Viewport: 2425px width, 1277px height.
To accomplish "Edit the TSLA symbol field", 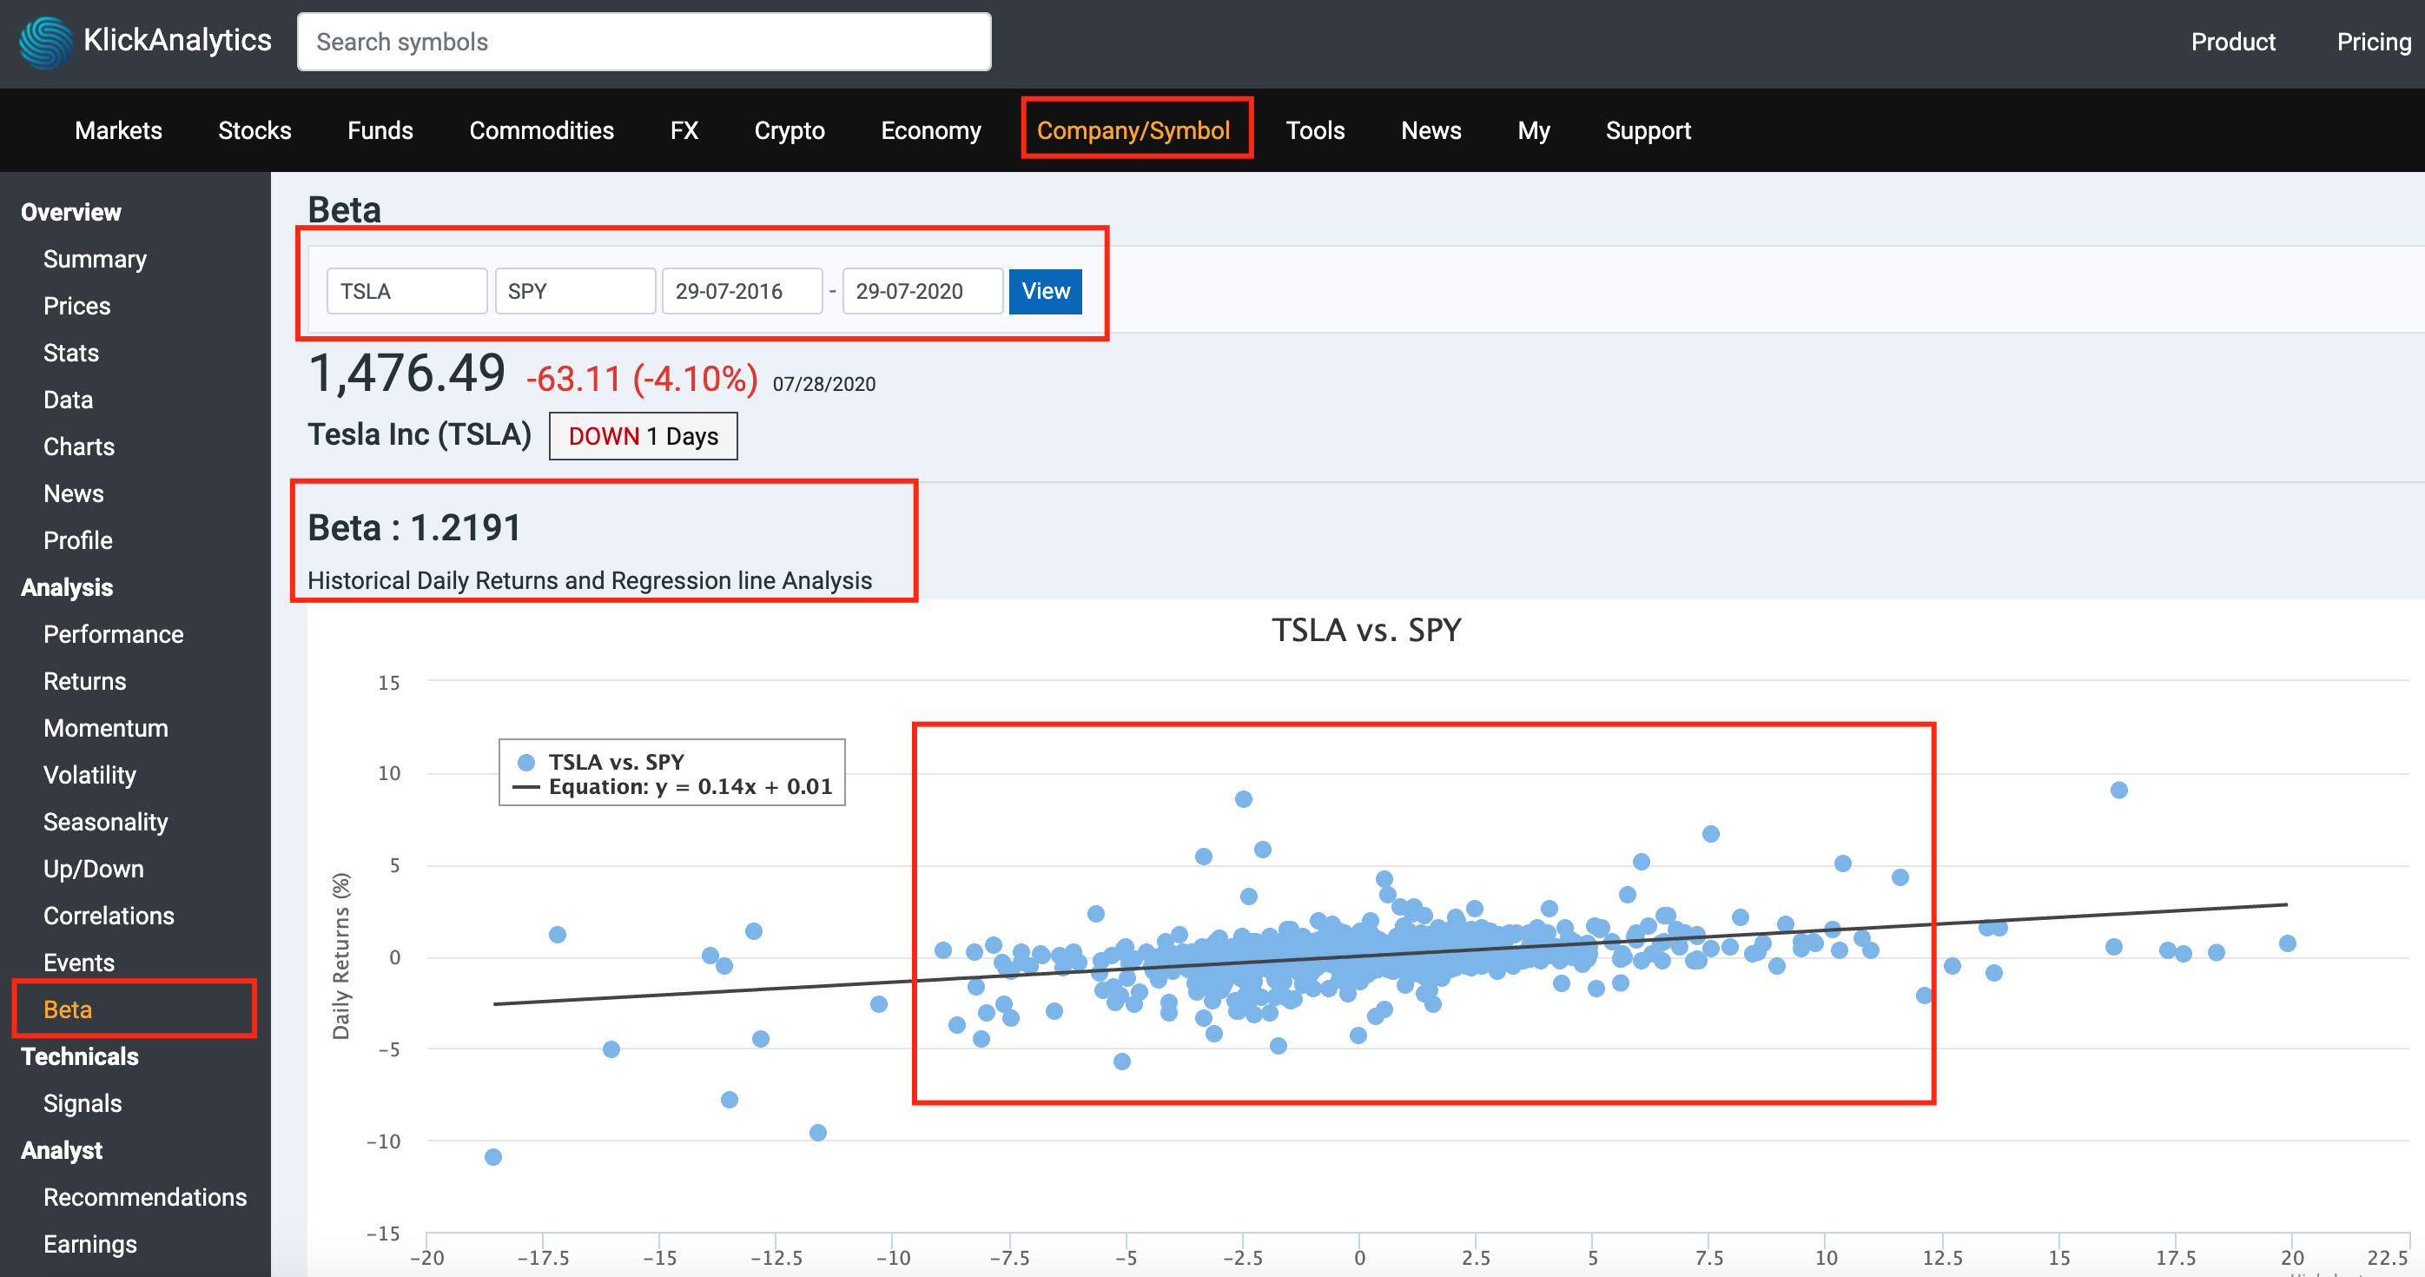I will click(406, 291).
